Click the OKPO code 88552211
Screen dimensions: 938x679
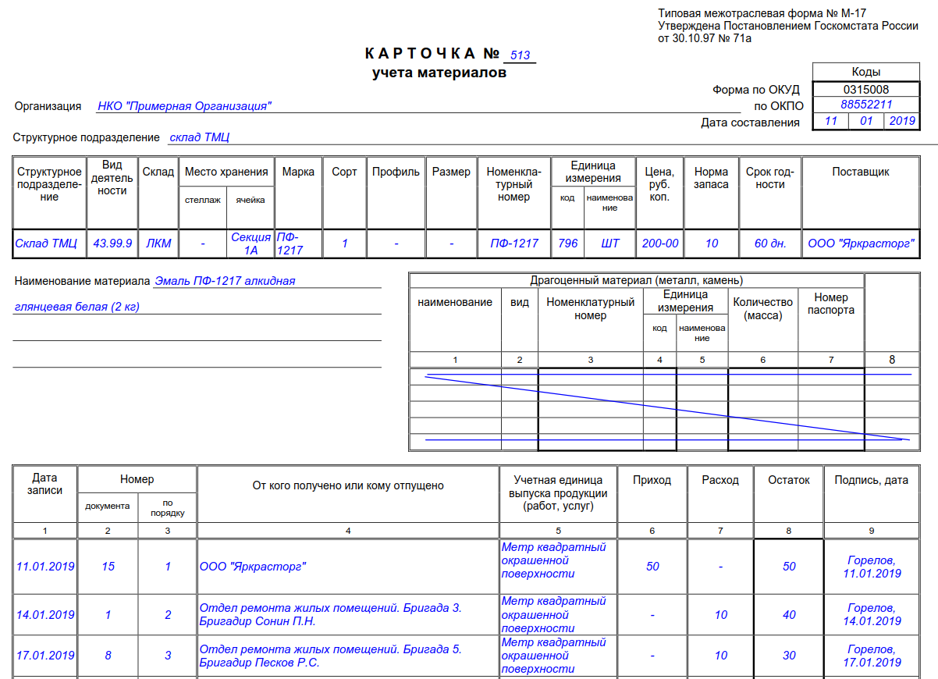(x=865, y=105)
